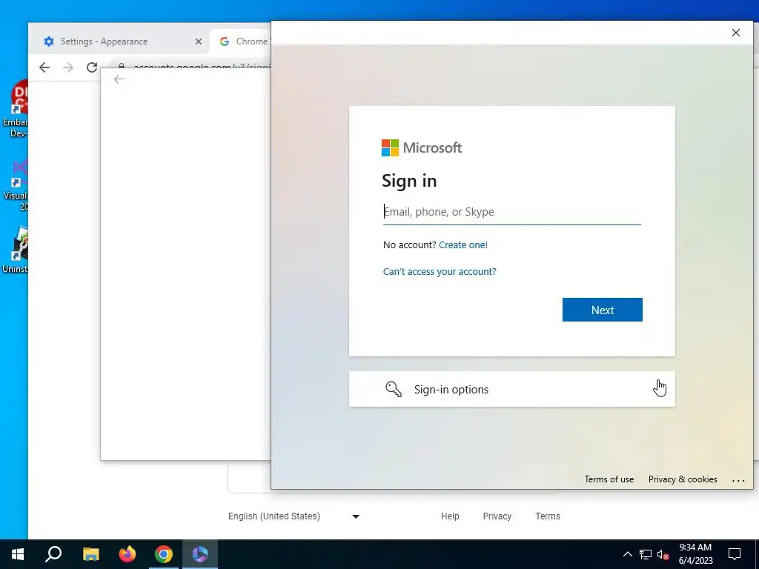This screenshot has width=759, height=569.
Task: Click the Chrome icon in the taskbar
Action: (x=164, y=554)
